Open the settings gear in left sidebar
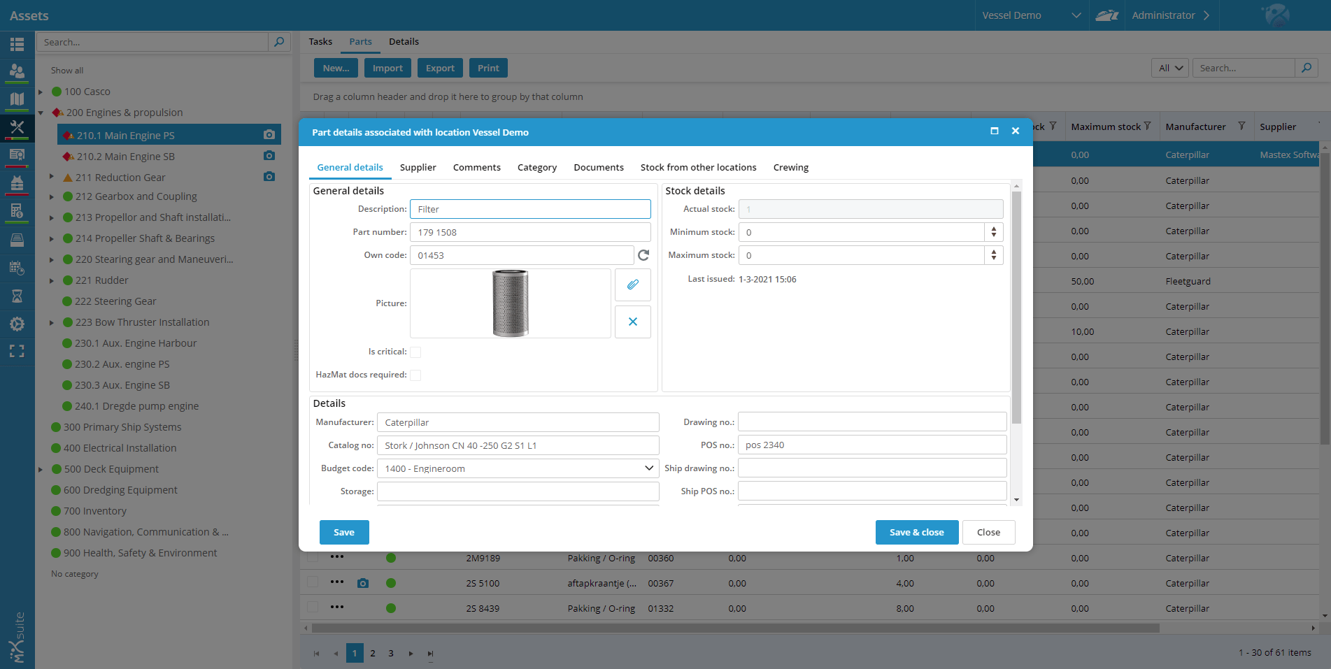 click(17, 324)
